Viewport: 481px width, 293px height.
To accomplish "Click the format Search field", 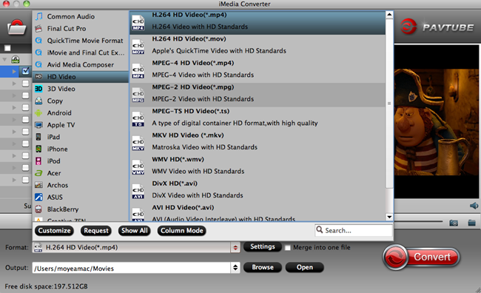I will coord(354,230).
